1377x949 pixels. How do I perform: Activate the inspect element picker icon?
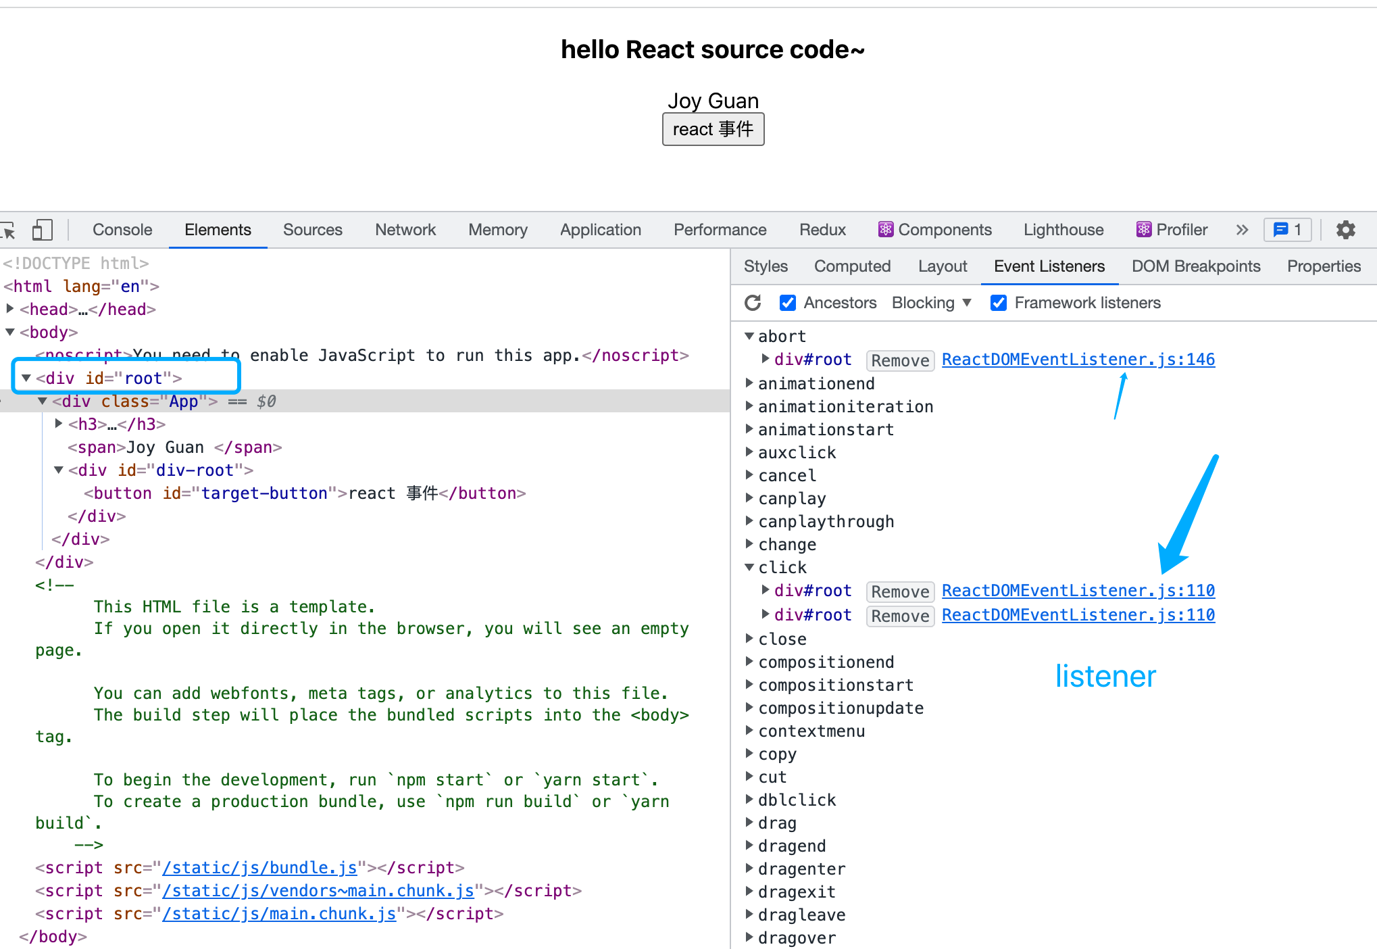coord(8,230)
